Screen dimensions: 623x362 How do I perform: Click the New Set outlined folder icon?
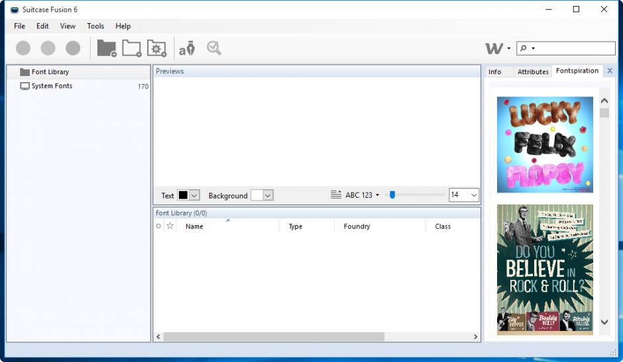pyautogui.click(x=132, y=48)
